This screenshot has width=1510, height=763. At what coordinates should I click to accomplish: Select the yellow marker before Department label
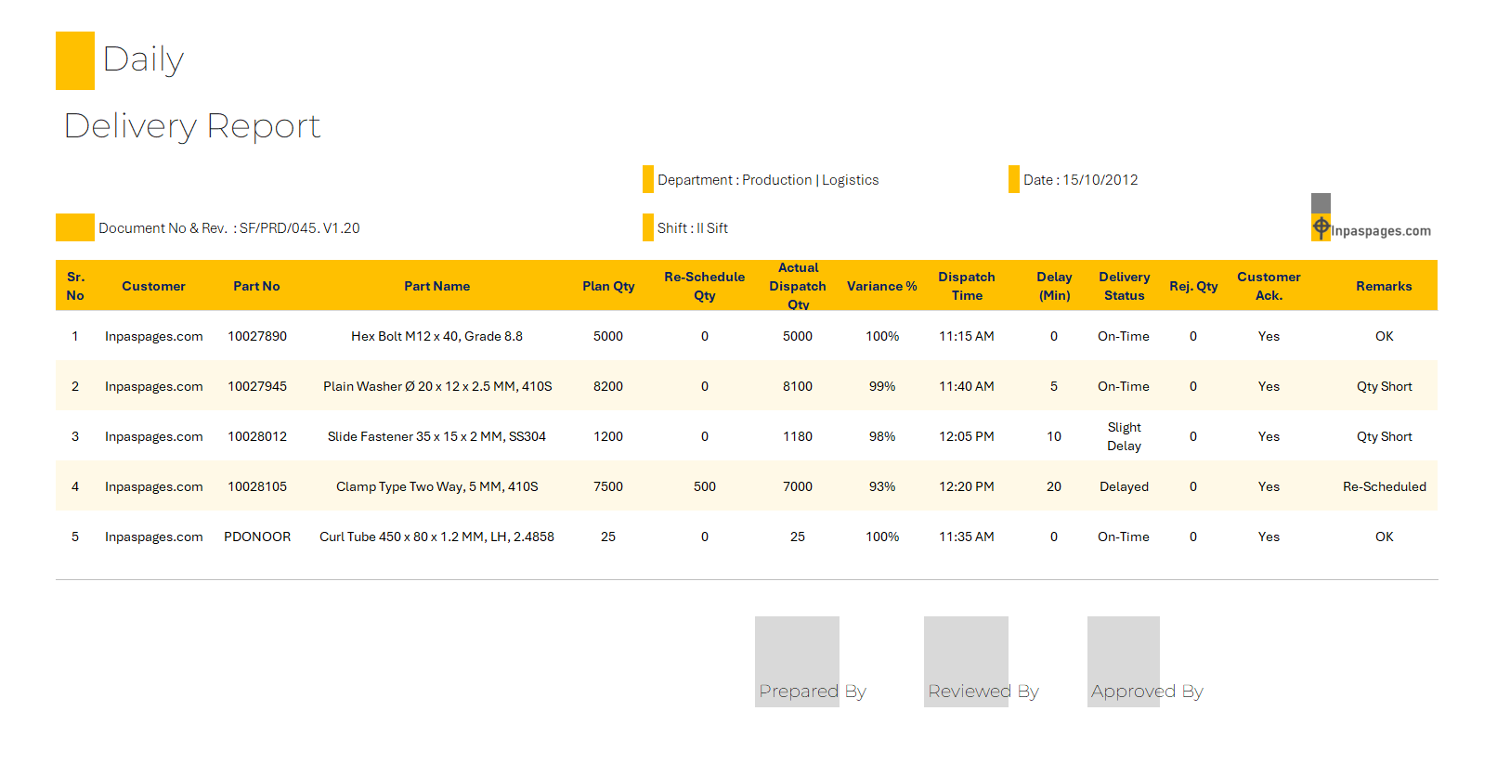click(647, 179)
